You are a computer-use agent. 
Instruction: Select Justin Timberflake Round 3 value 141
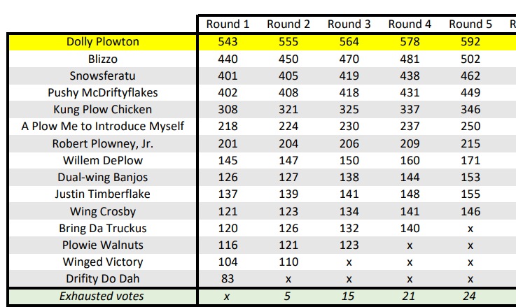click(x=349, y=194)
